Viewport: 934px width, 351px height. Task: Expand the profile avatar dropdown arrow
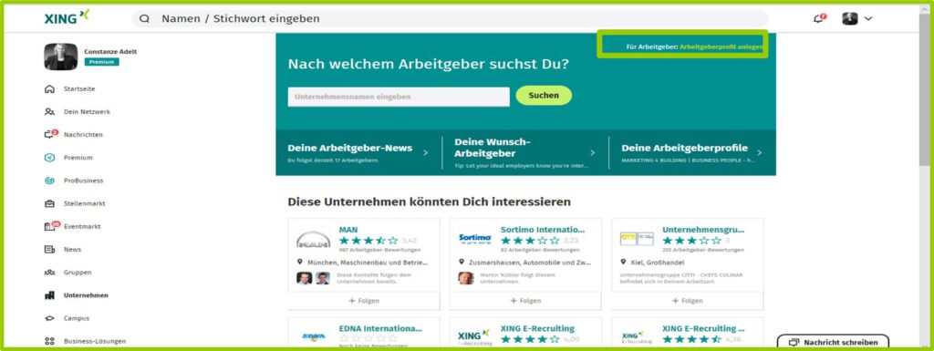[868, 18]
